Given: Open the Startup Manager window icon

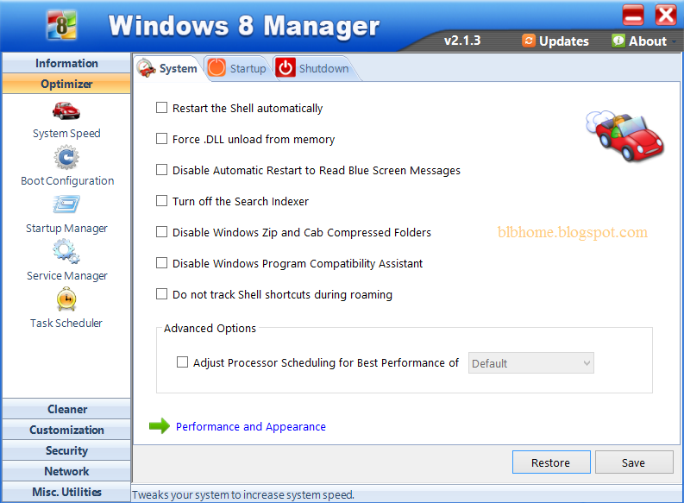Looking at the screenshot, I should [x=66, y=204].
